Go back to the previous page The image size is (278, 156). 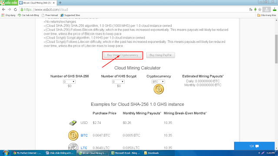click(3, 10)
